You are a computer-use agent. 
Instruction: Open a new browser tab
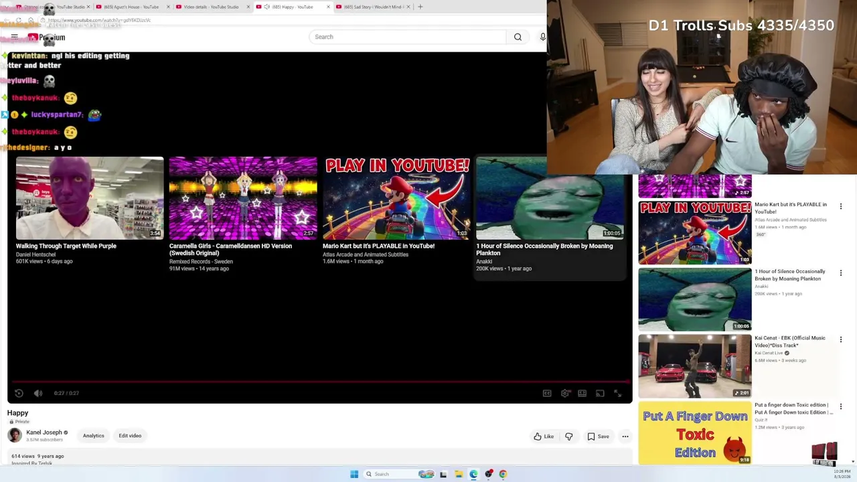tap(420, 7)
